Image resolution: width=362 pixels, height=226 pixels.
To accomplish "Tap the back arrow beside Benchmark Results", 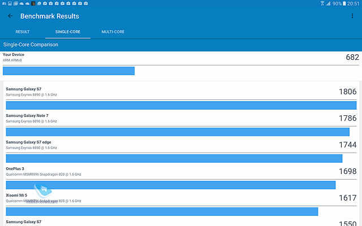I will pyautogui.click(x=10, y=16).
